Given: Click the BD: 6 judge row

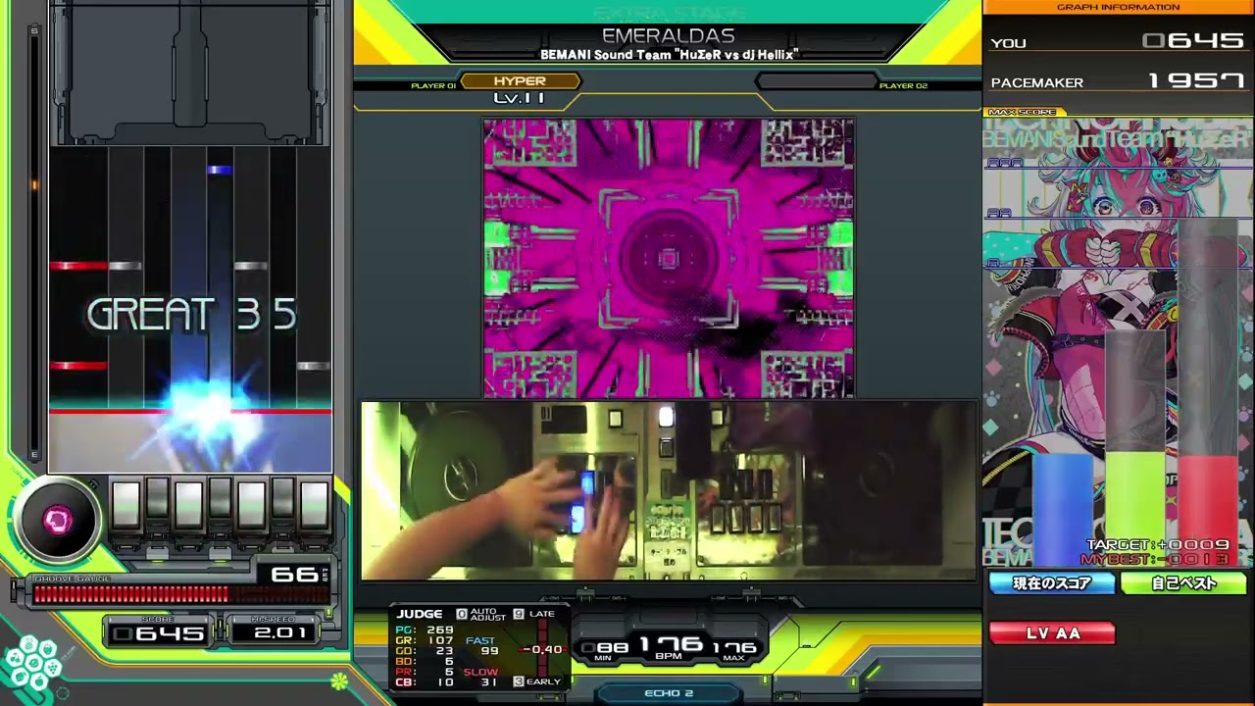Looking at the screenshot, I should (x=425, y=662).
